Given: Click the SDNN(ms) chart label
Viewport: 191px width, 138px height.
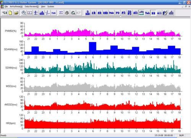Looking at the screenshot, I should 11,68.
